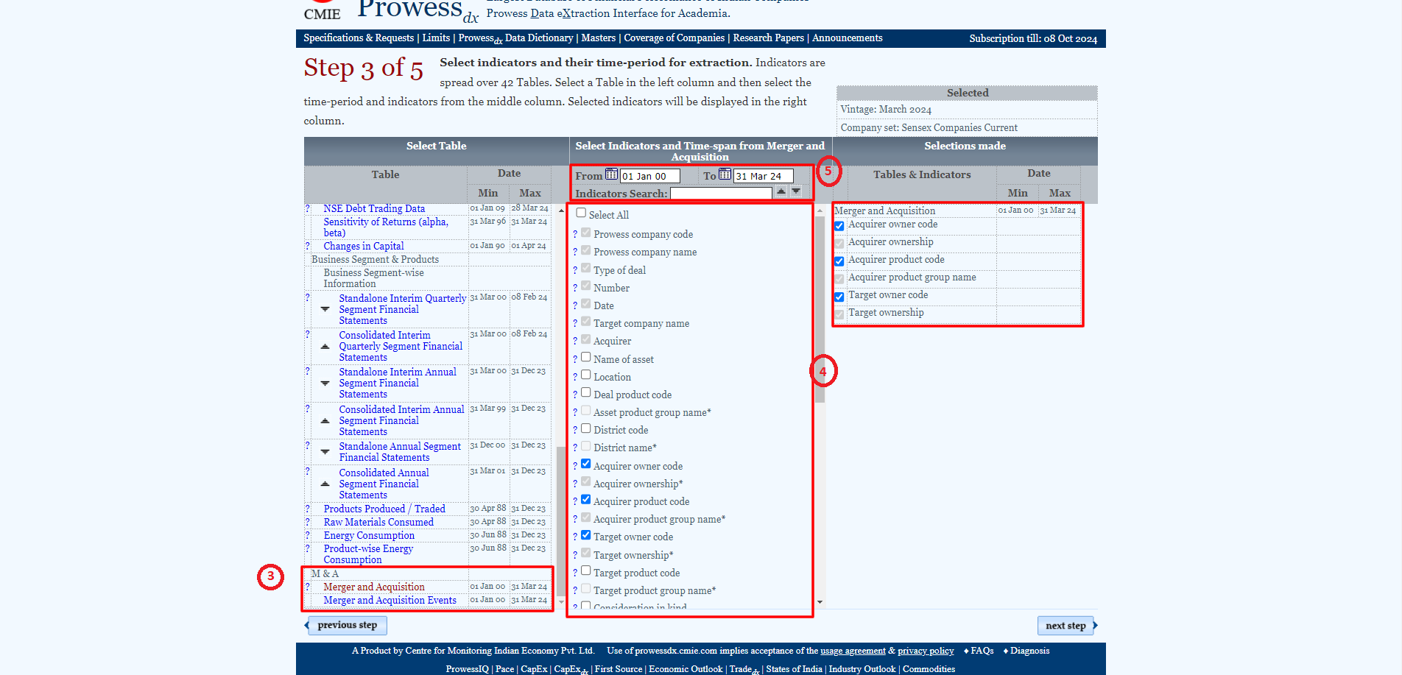
Task: Collapse Consolidated Annual Segment Financial Statements arrow
Action: click(325, 484)
